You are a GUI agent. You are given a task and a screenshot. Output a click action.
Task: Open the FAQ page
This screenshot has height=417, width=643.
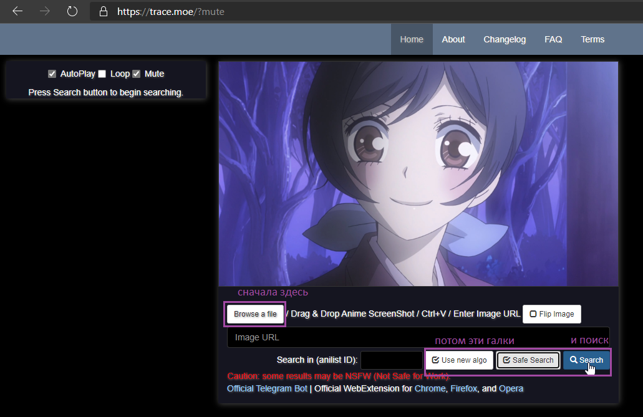(553, 39)
